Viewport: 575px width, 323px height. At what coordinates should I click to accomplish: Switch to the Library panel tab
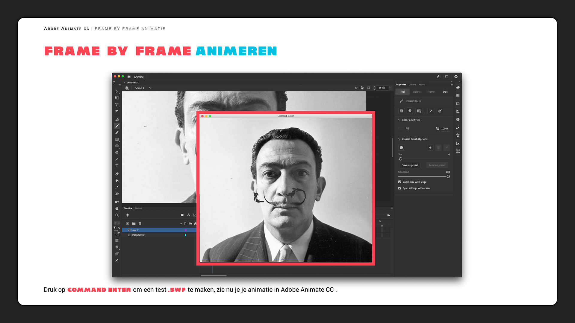(412, 85)
